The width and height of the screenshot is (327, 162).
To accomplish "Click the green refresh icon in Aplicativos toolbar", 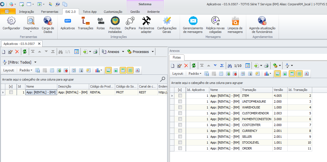I will click(25, 52).
